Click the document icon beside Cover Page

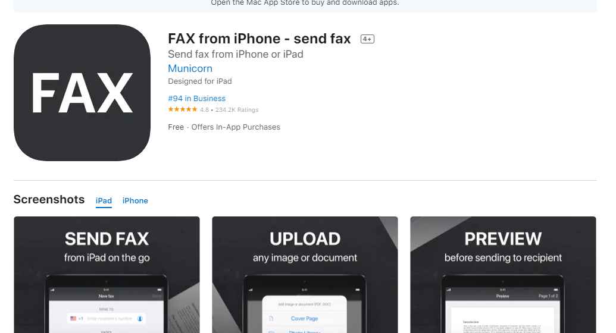[x=271, y=319]
